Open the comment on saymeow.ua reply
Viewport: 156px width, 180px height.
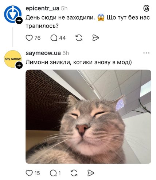53,173
